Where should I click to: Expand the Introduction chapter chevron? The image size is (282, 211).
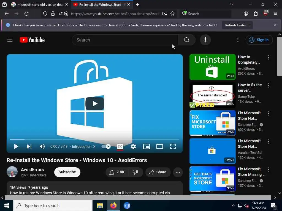point(94,147)
